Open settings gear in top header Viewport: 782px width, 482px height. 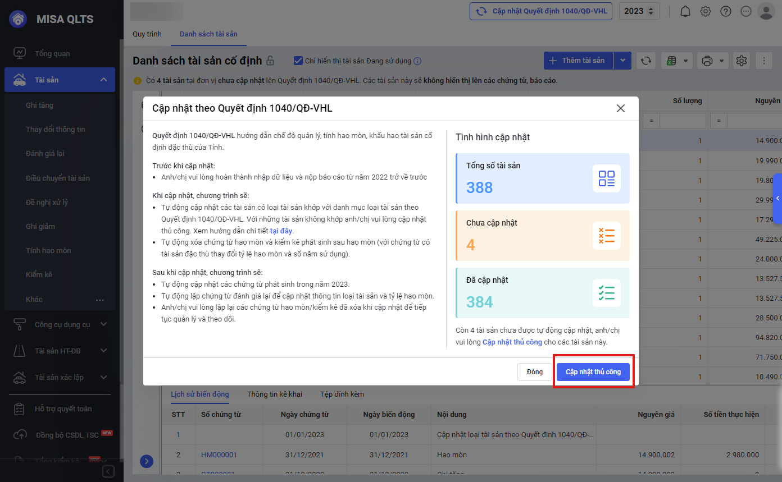click(x=706, y=11)
